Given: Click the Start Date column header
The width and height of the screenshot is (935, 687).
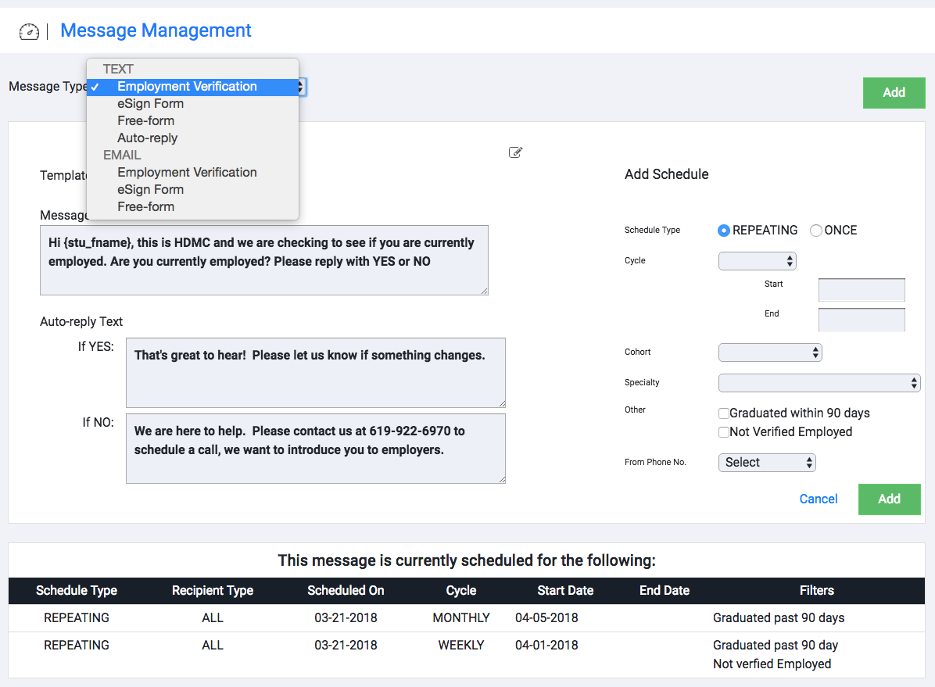Looking at the screenshot, I should [x=565, y=590].
